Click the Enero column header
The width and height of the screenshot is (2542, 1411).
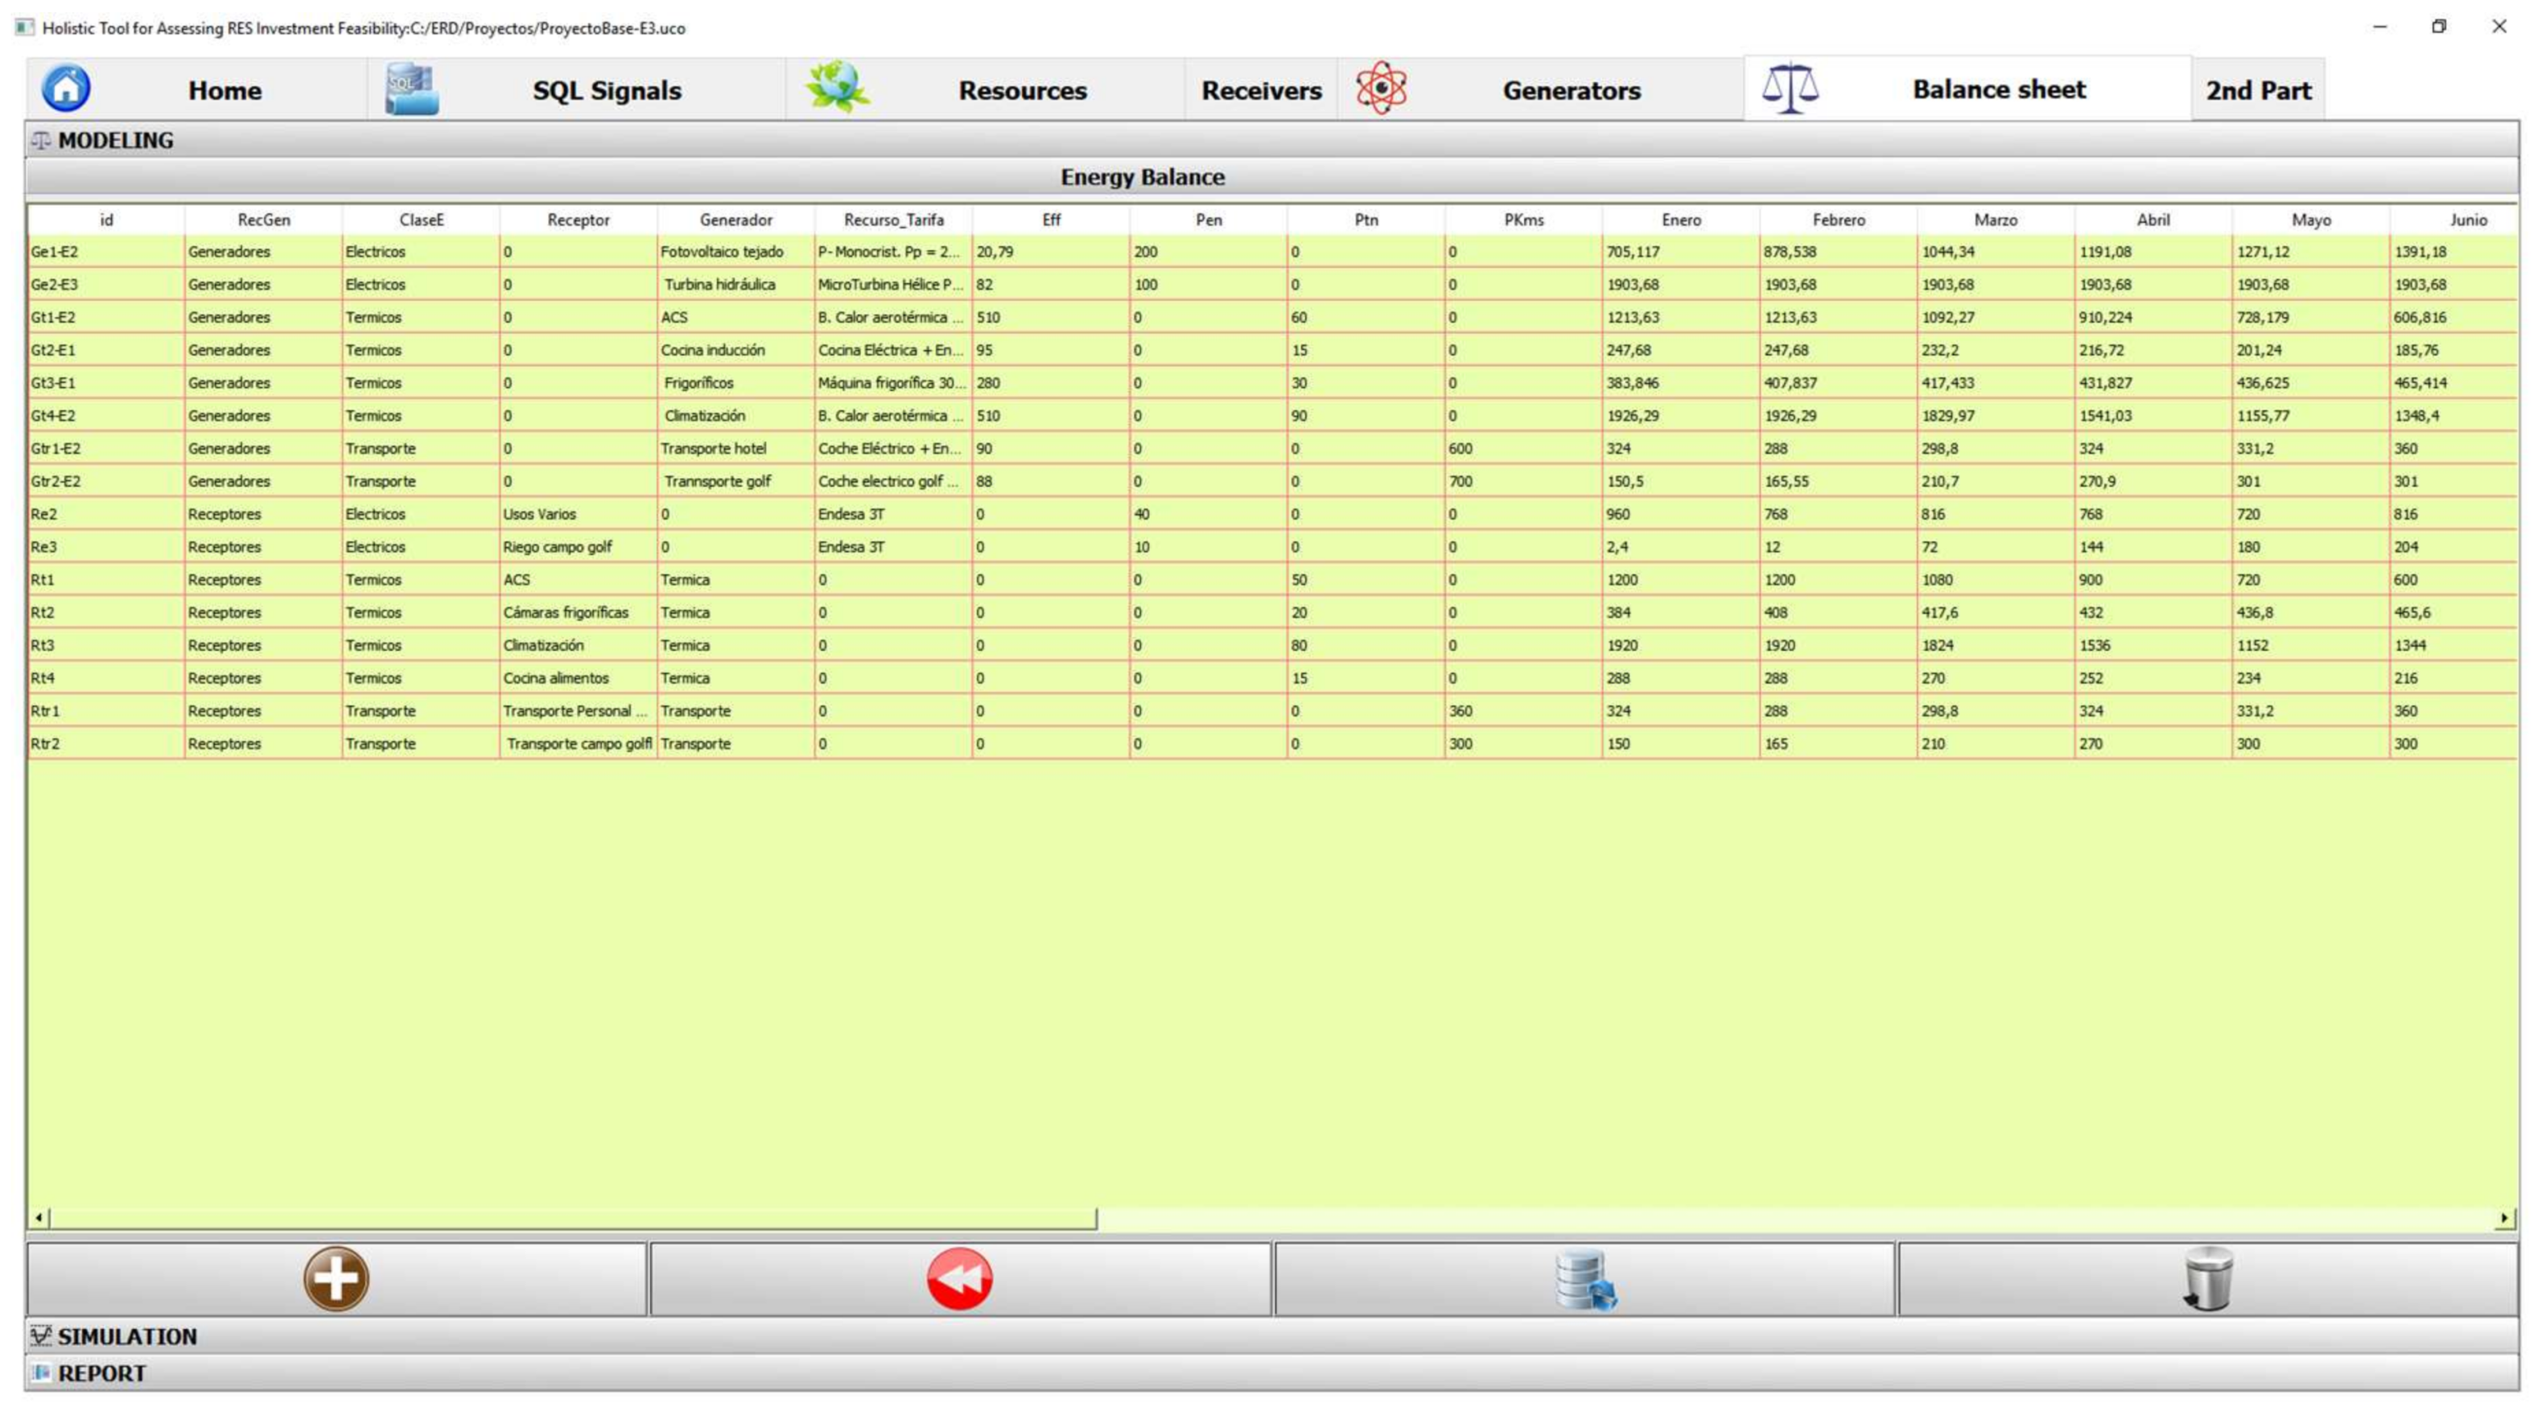(1680, 219)
